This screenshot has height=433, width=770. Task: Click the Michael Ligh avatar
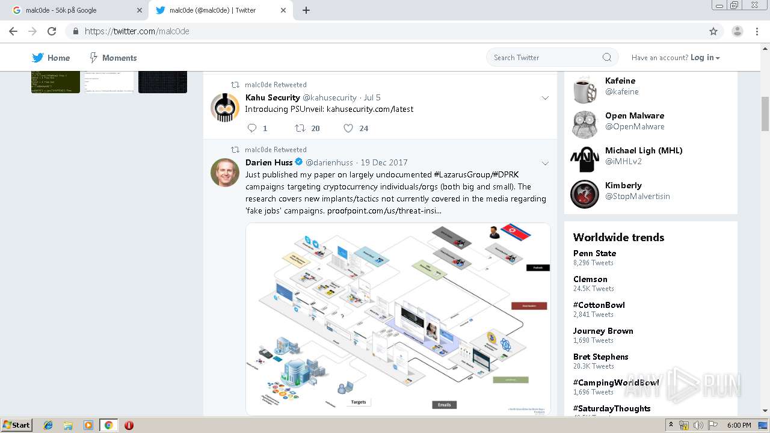point(585,160)
